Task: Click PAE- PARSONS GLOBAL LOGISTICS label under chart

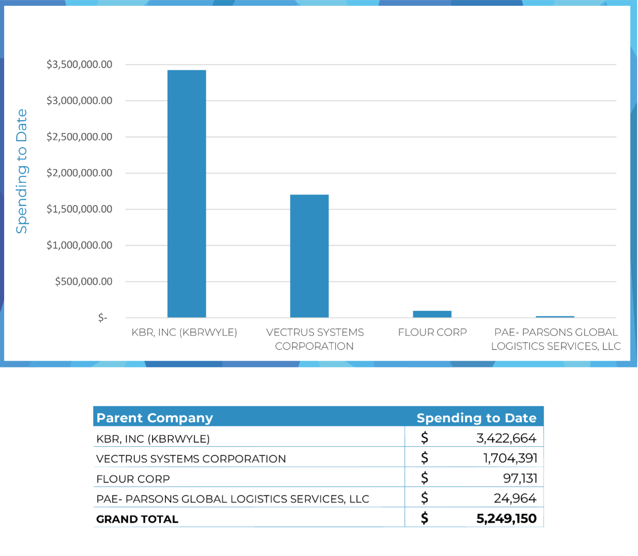Action: coord(556,339)
